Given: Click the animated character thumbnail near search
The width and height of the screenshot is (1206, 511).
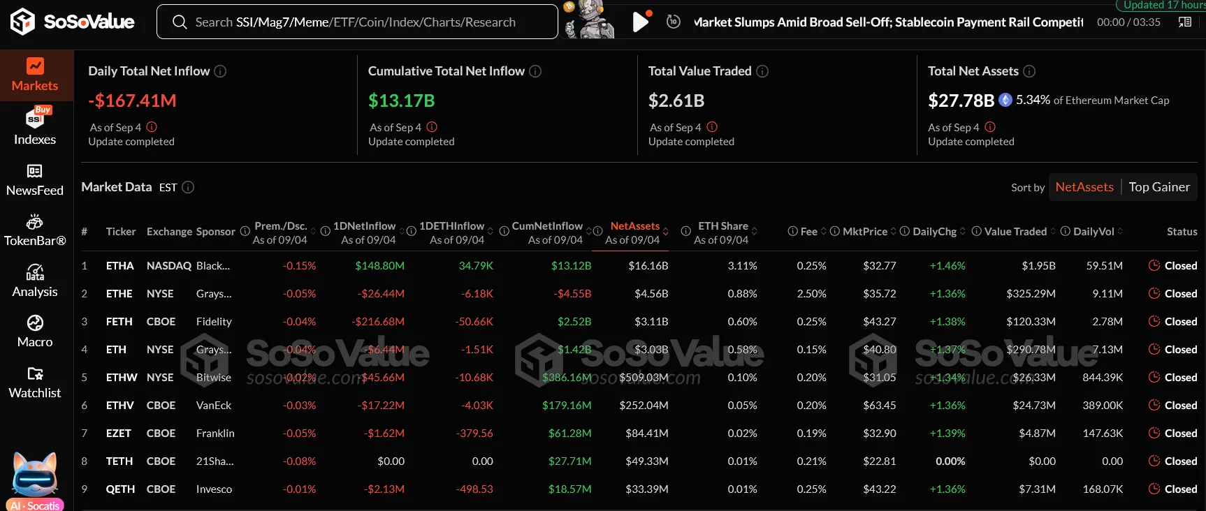Looking at the screenshot, I should 589,20.
